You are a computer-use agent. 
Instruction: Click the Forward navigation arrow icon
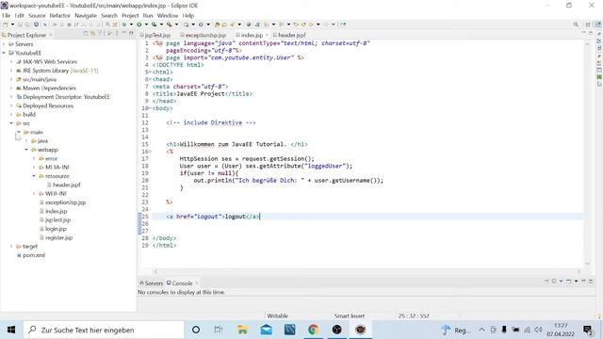tap(326, 24)
